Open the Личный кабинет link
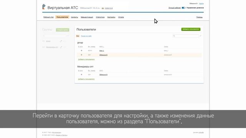 pos(175,8)
